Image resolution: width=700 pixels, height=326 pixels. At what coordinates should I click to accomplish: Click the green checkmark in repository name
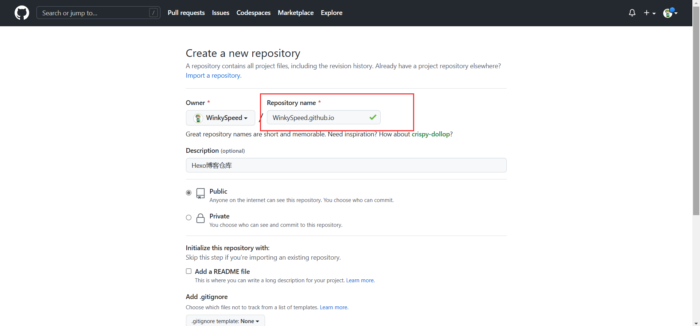pos(373,117)
